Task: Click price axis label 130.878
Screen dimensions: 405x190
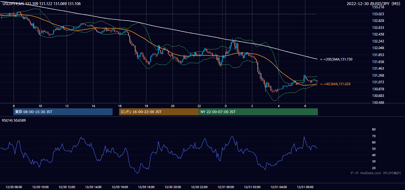Action: click(377, 89)
